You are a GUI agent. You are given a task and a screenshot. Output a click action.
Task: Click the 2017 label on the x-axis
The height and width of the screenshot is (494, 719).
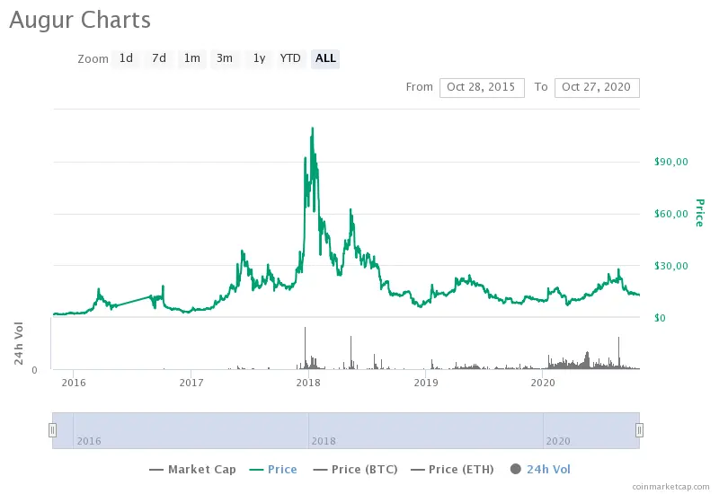pos(191,383)
